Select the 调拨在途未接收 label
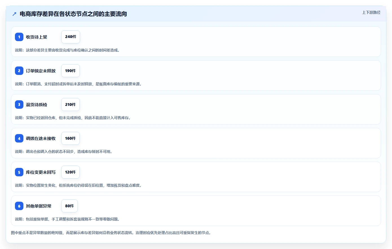The height and width of the screenshot is (249, 392). (x=41, y=138)
